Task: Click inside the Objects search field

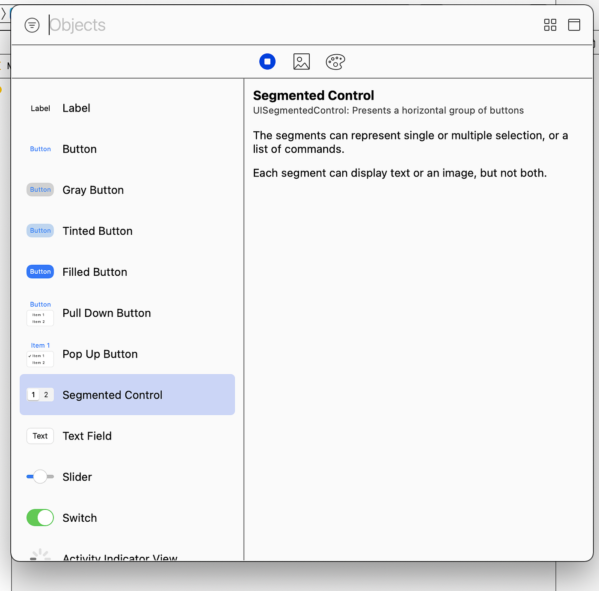Action: click(x=128, y=25)
